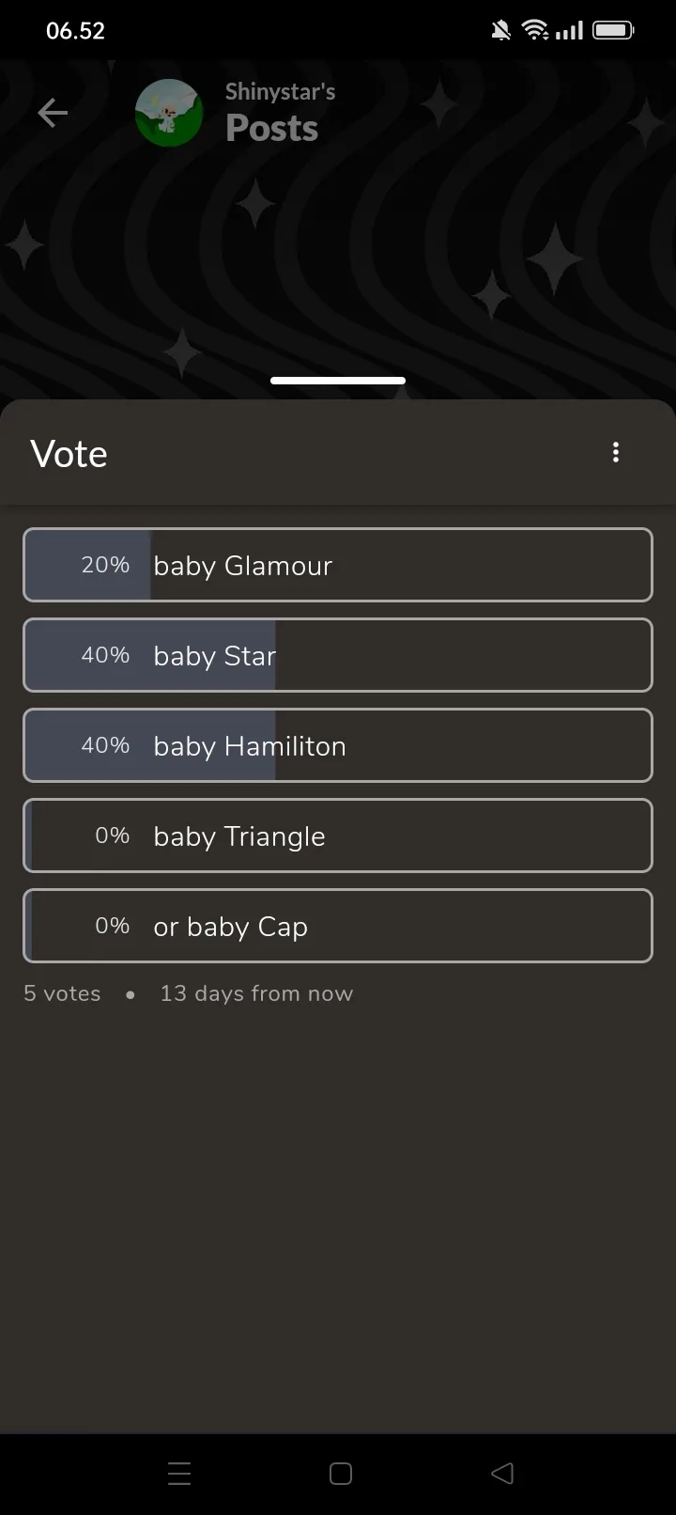Viewport: 676px width, 1515px height.
Task: Choose baby Hamiliton in the poll
Action: pyautogui.click(x=338, y=745)
